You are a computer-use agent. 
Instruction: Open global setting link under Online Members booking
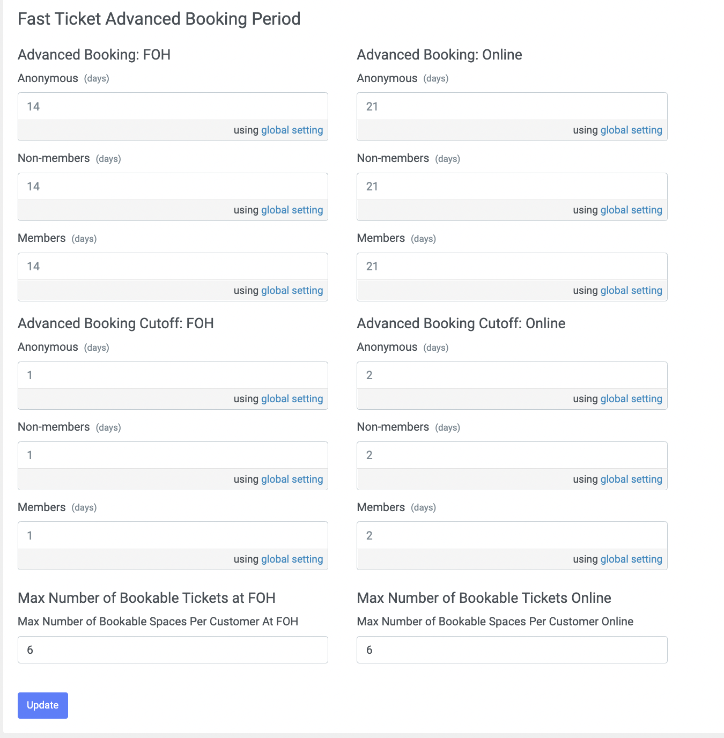point(631,291)
